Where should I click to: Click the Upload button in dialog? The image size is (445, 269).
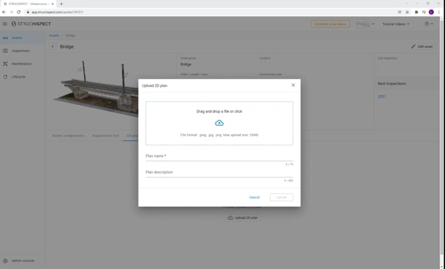click(281, 197)
